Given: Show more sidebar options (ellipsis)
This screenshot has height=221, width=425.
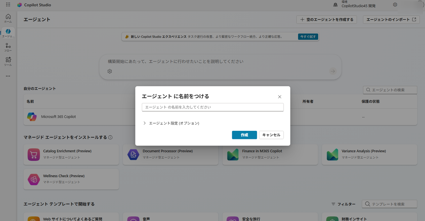Looking at the screenshot, I should point(8,76).
